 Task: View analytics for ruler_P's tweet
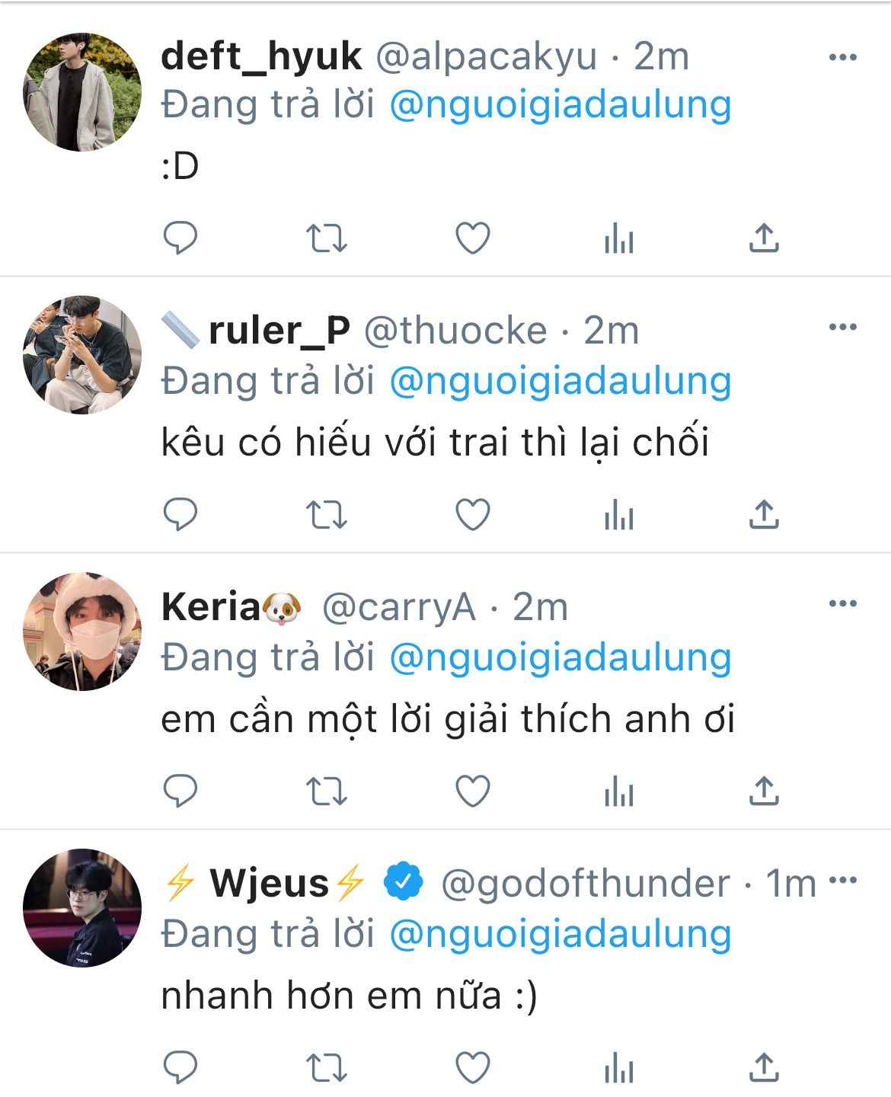pos(618,516)
